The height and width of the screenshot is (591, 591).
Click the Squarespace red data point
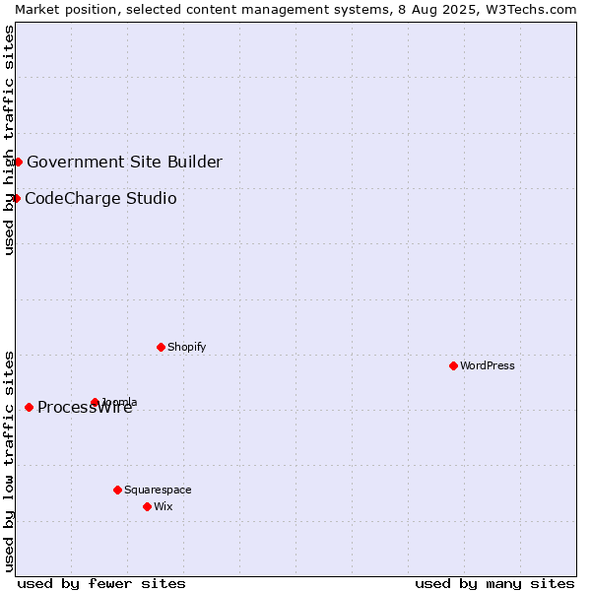coord(117,490)
